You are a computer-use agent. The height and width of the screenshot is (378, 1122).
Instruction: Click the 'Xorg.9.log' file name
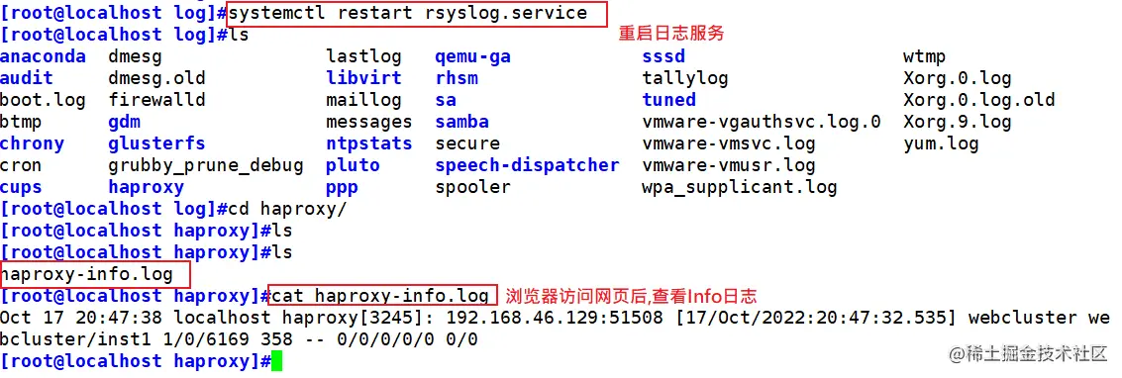pos(958,122)
